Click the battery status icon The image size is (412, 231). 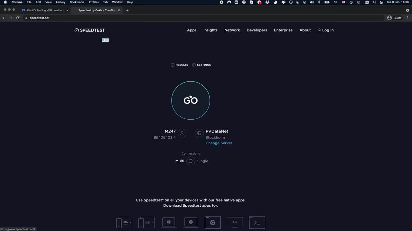pos(327,2)
